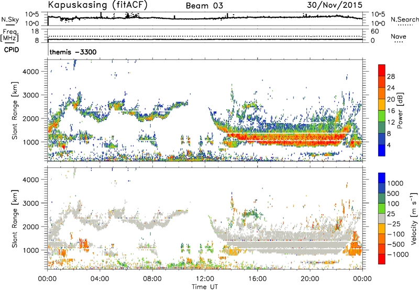Click the 'Slant Range [km]' label of power panel
419x290 pixels.
(x=15, y=110)
